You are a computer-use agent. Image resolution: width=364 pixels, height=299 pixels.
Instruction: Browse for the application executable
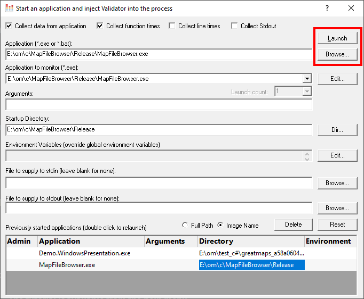tap(337, 54)
